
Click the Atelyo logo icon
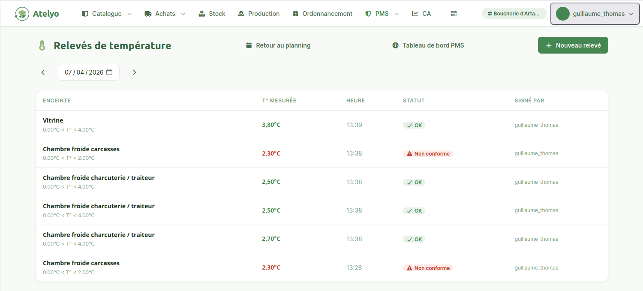point(22,14)
